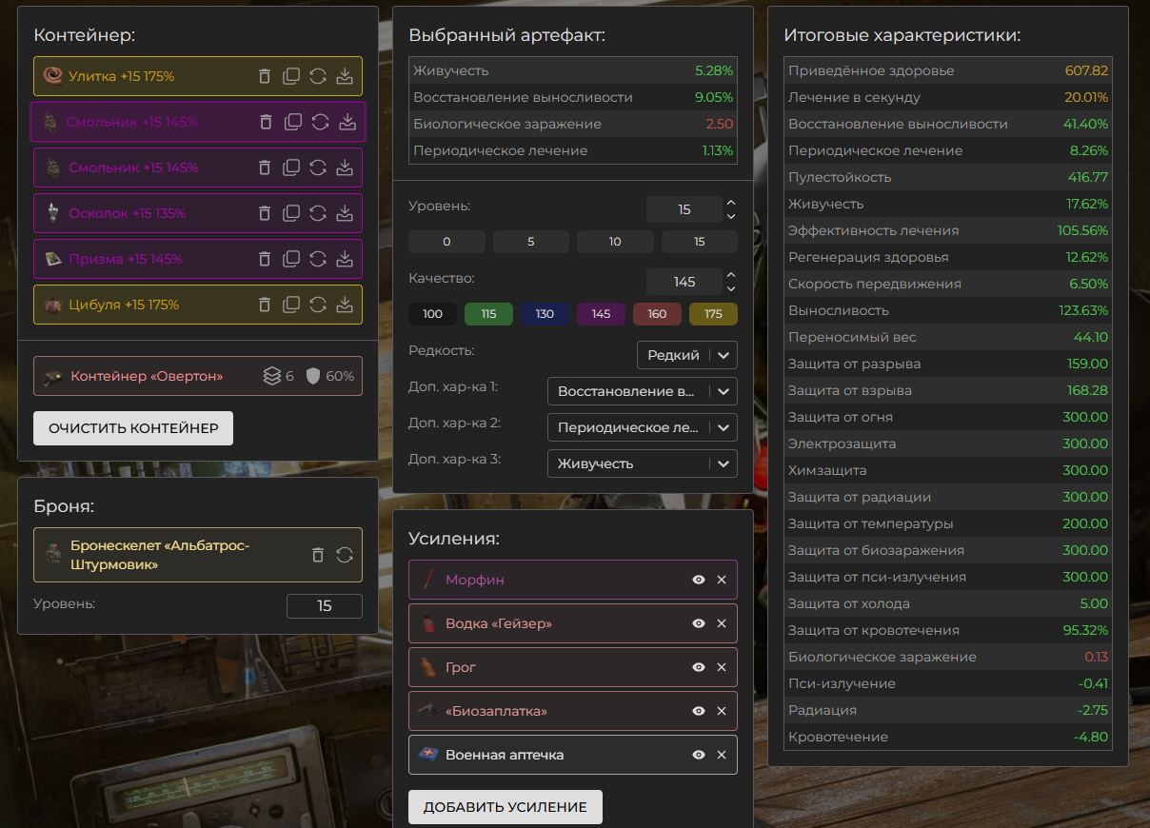
Task: Select the second Смольник +15 145% artifact
Action: tap(133, 168)
